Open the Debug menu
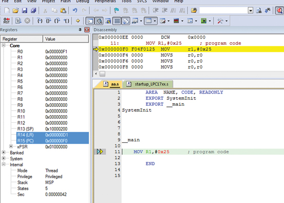The width and height of the screenshot is (284, 203). [x=83, y=1]
